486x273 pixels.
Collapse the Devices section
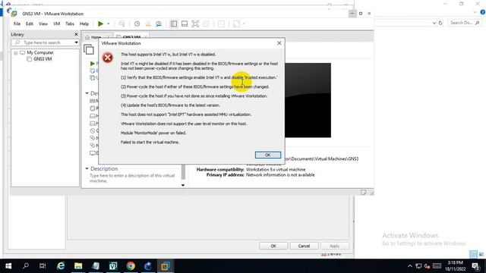coord(87,93)
